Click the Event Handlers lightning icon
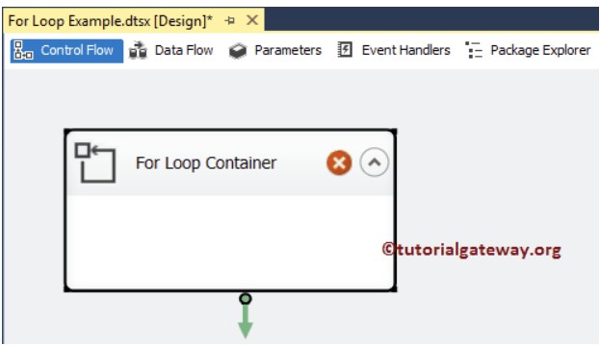Viewport: 600px width, 346px height. 345,50
